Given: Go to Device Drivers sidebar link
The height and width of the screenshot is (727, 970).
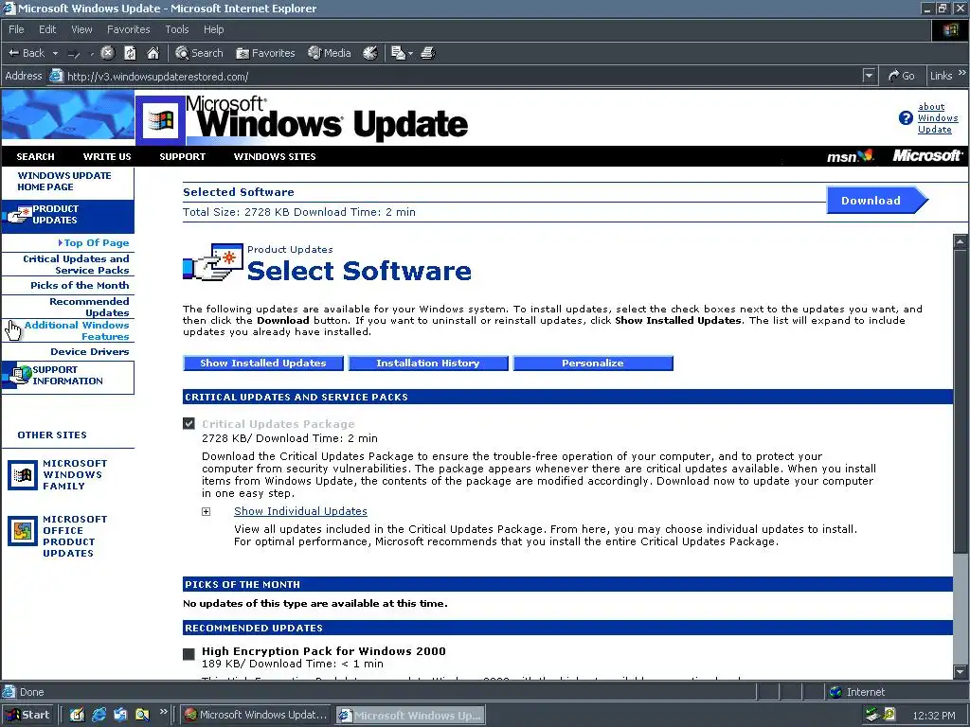Looking at the screenshot, I should pyautogui.click(x=90, y=352).
